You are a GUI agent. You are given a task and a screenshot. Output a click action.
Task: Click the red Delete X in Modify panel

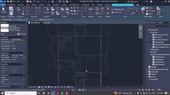click(x=78, y=14)
